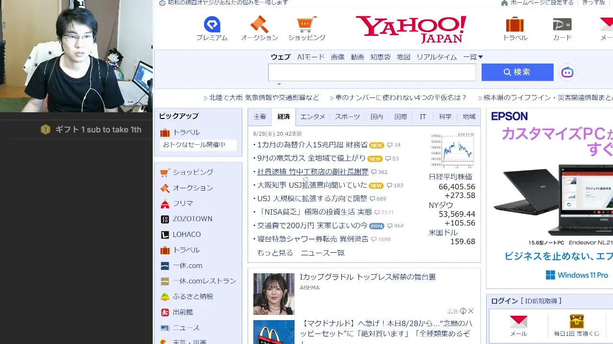Open the 科学 news tab
The image size is (613, 344).
[445, 117]
